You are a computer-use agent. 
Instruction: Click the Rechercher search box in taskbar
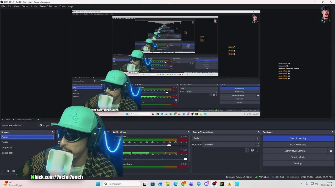click(121, 184)
